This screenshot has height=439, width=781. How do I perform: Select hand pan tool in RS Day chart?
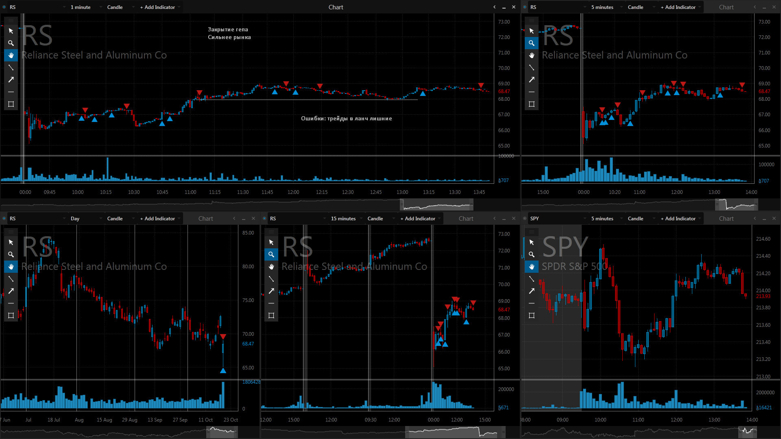(11, 267)
